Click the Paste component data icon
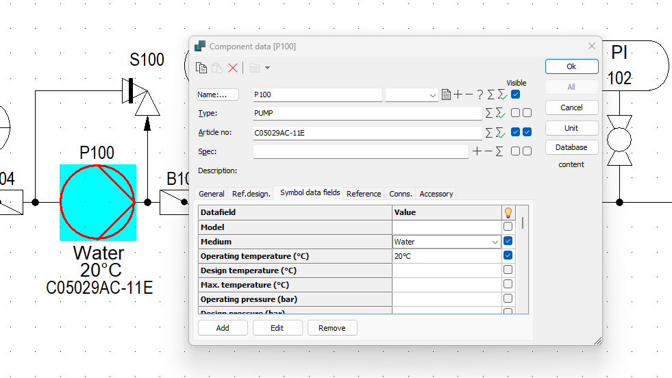 (x=217, y=68)
